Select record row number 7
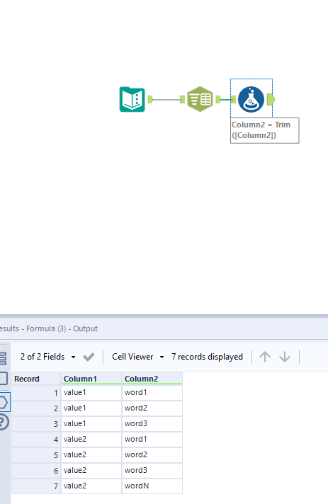This screenshot has width=328, height=504. tap(36, 486)
